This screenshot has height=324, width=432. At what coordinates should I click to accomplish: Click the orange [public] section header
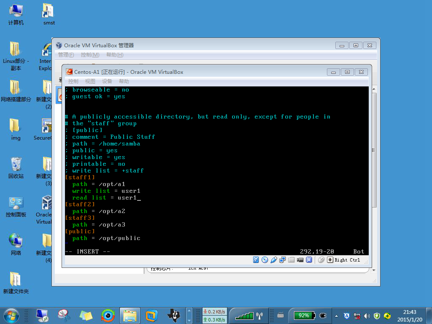[x=80, y=232]
